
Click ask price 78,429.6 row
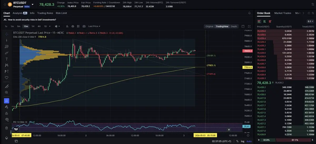point(285,31)
